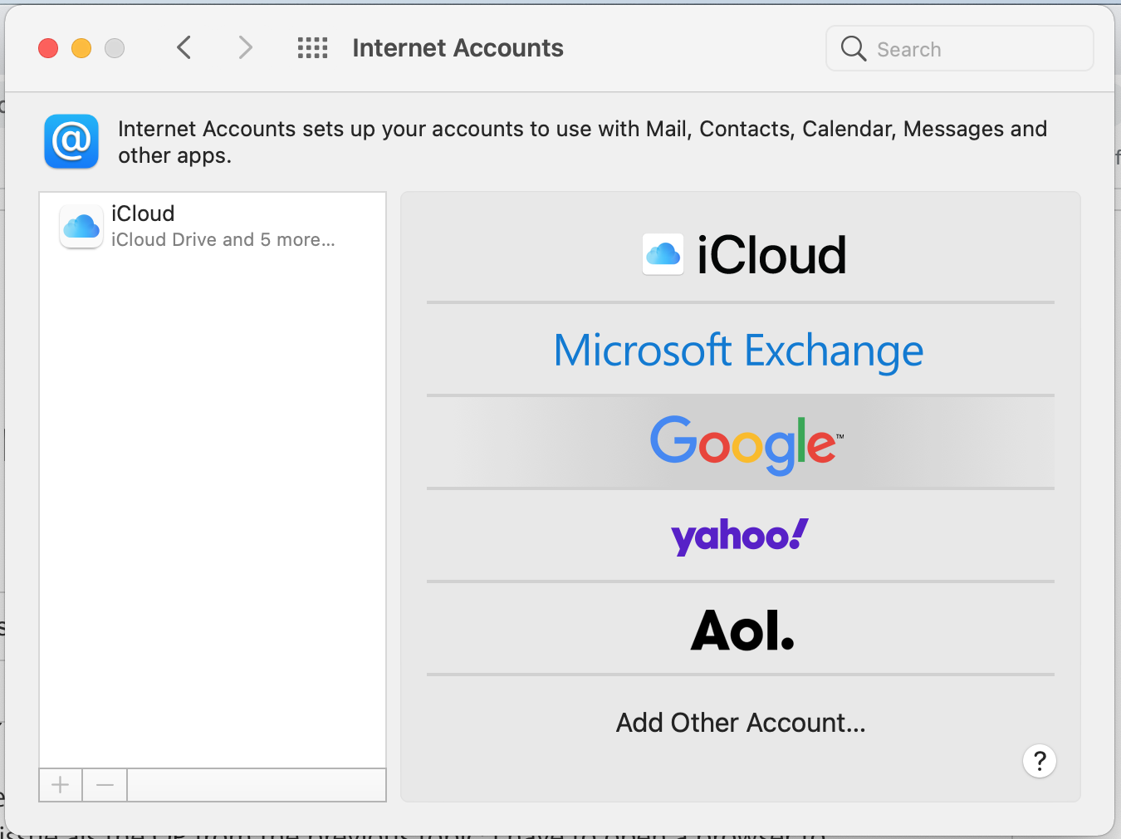The height and width of the screenshot is (839, 1121).
Task: Go back using the left chevron
Action: click(184, 48)
